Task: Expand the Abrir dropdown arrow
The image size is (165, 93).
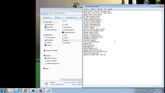Action: (62, 18)
